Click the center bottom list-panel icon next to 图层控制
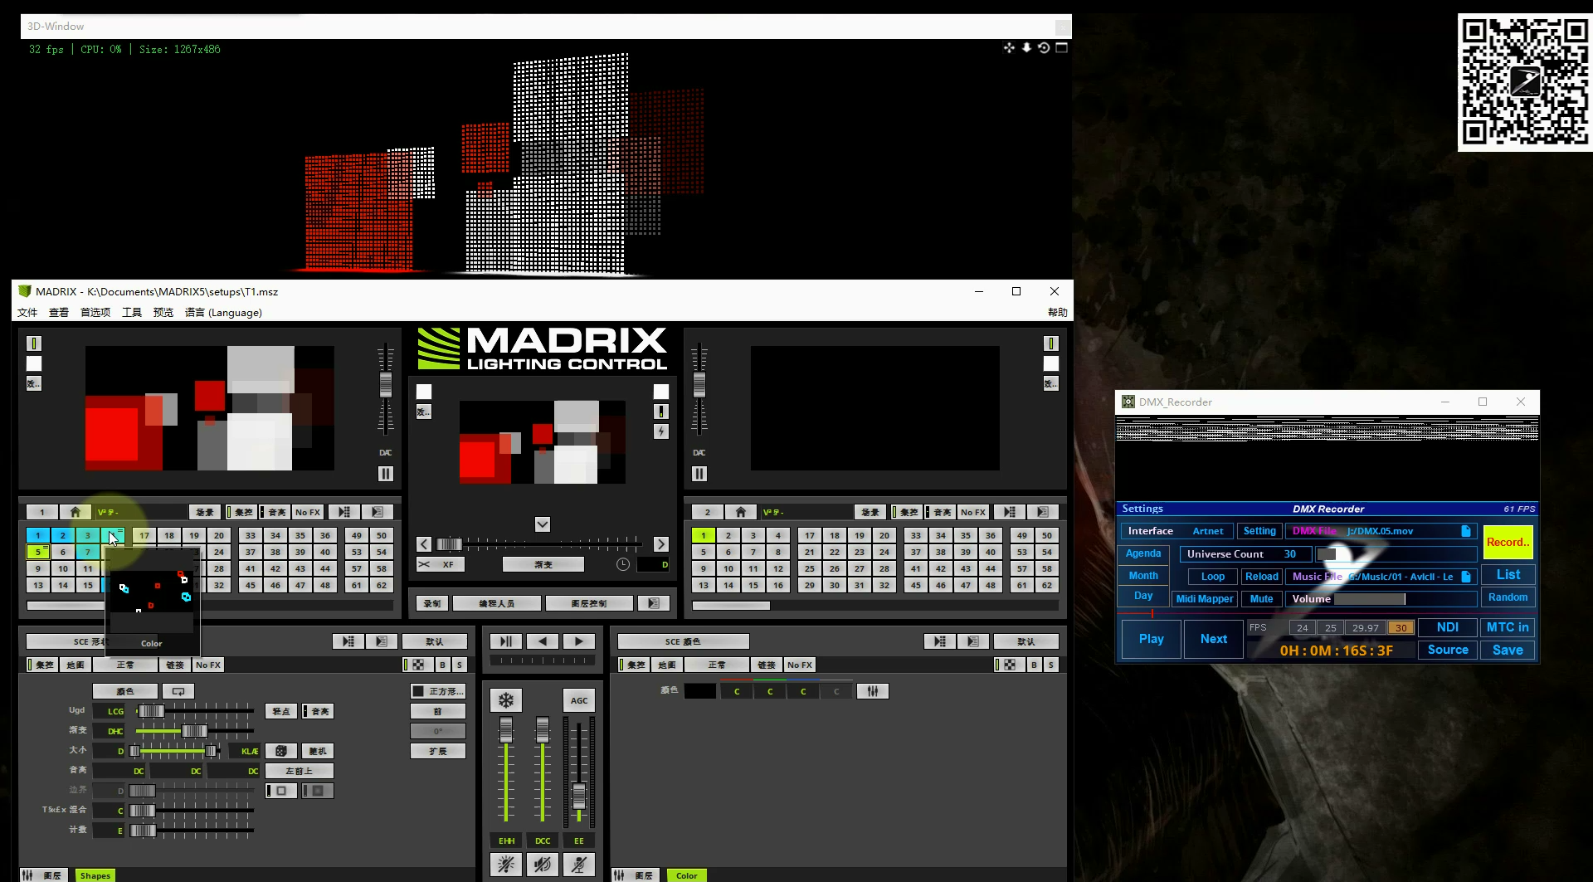The height and width of the screenshot is (882, 1593). point(654,603)
